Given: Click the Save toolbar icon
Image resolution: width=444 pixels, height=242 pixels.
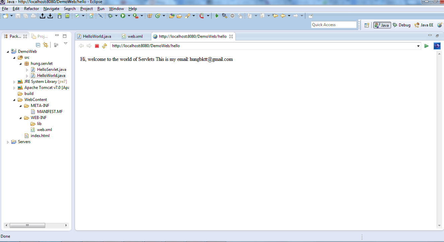Looking at the screenshot, I should tap(18, 16).
